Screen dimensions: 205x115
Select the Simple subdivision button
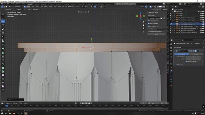(x=196, y=54)
